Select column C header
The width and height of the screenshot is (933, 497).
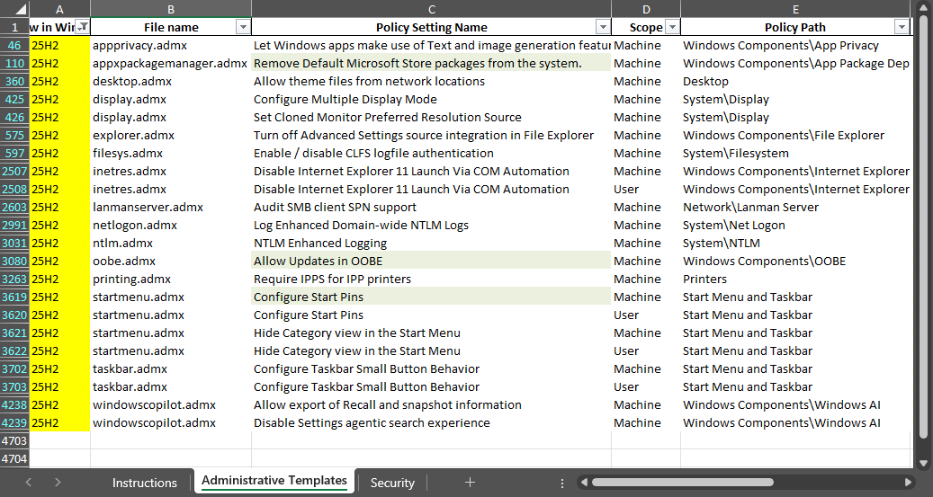tap(431, 9)
